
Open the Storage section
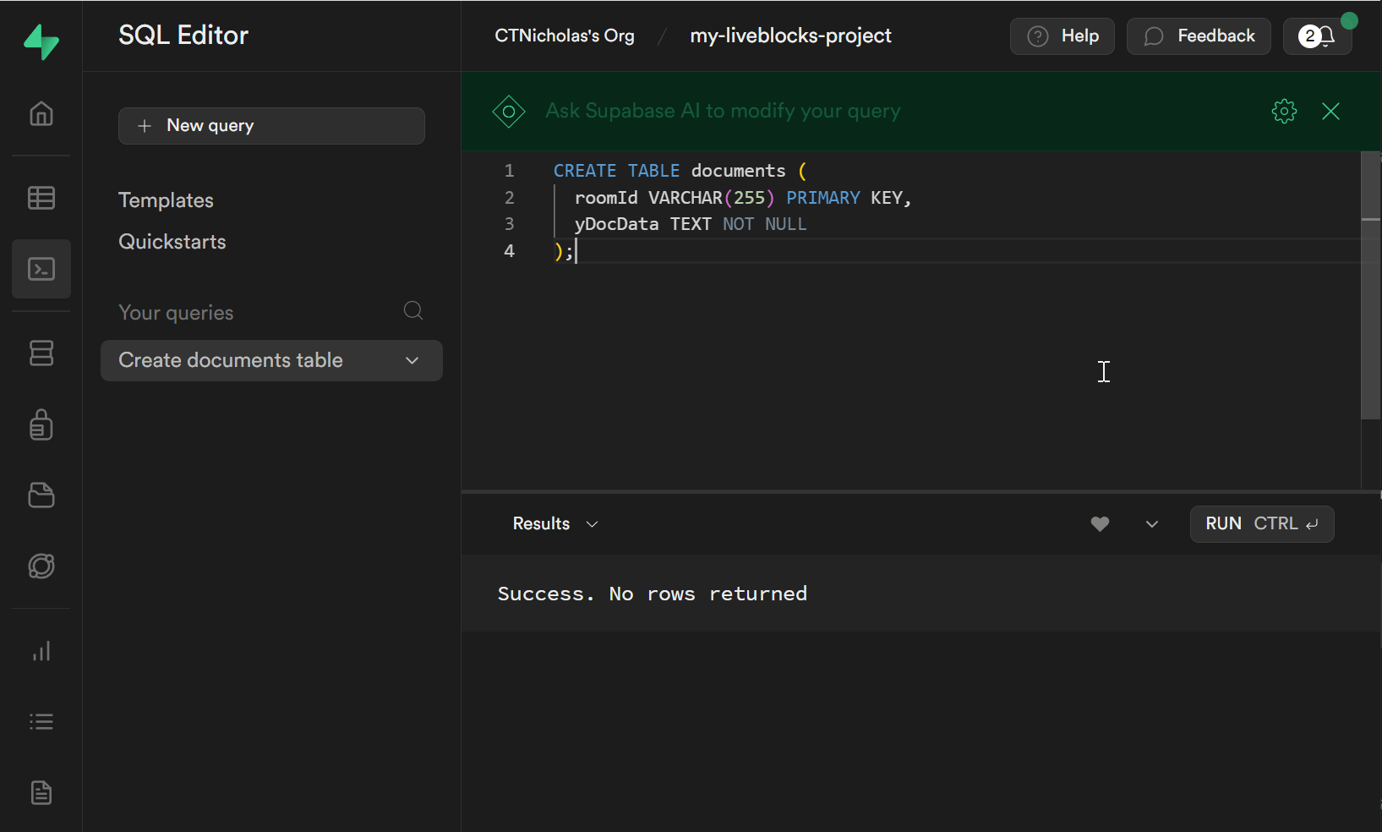click(41, 495)
